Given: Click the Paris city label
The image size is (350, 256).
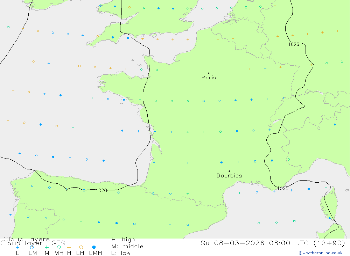Looking at the screenshot, I should 209,78.
